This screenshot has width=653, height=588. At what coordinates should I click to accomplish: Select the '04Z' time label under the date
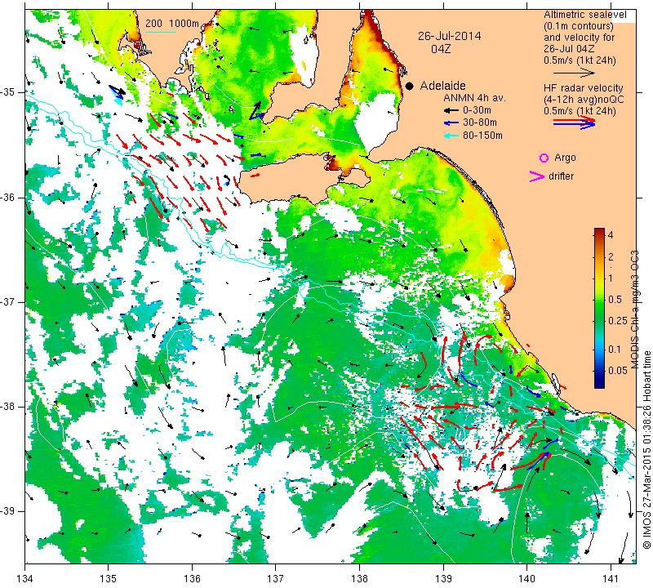click(441, 49)
